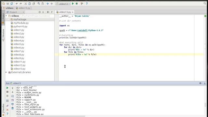This screenshot has width=208, height=117.
Task: Hide the Project panel with the hide icon
Action: point(52,12)
